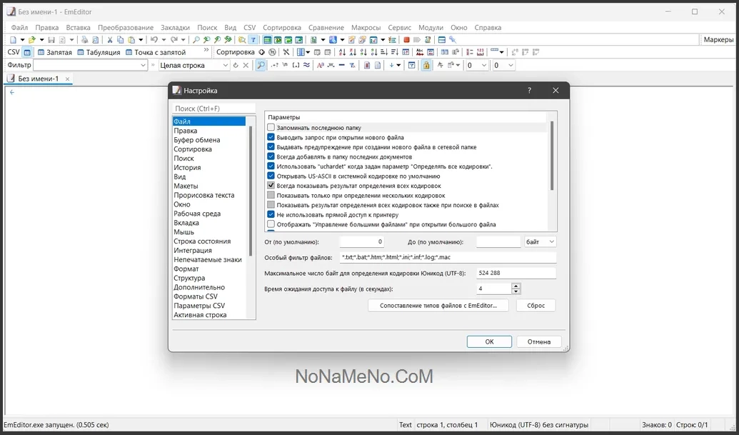Viewport: 739px width, 435px height.
Task: Click 'Сопоставление типов файлов с EmEditor...' button
Action: [x=438, y=305]
